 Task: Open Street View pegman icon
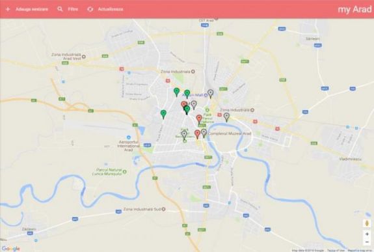pyautogui.click(x=367, y=223)
